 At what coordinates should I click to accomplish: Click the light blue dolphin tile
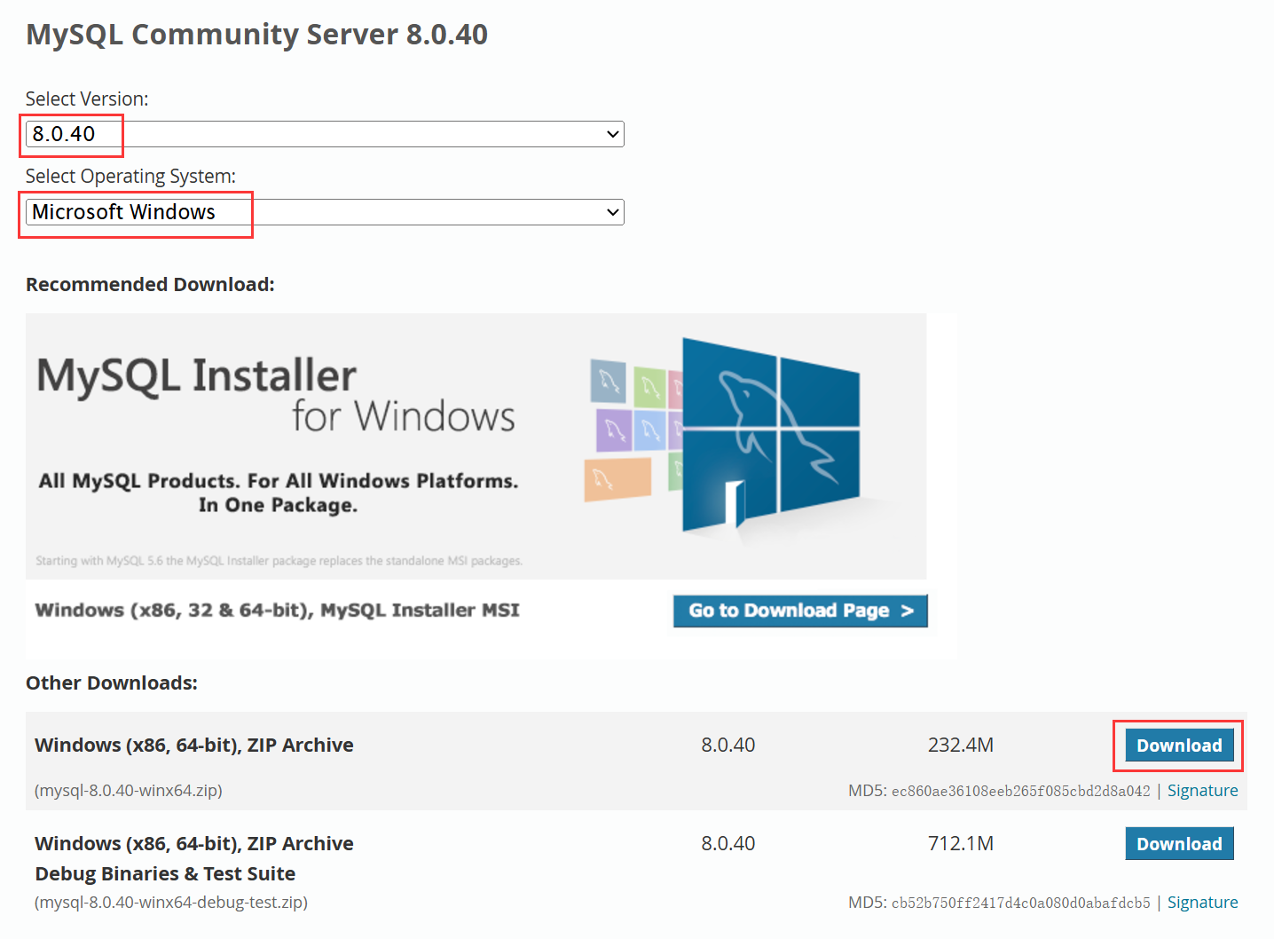coord(650,430)
